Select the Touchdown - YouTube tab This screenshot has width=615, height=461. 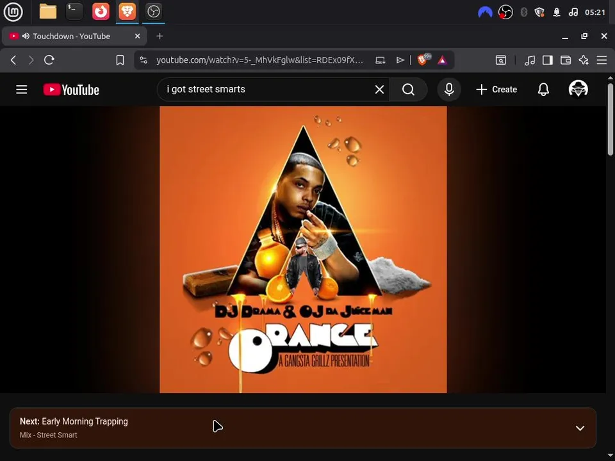click(x=74, y=36)
